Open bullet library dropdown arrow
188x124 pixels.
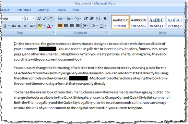pos(64,19)
